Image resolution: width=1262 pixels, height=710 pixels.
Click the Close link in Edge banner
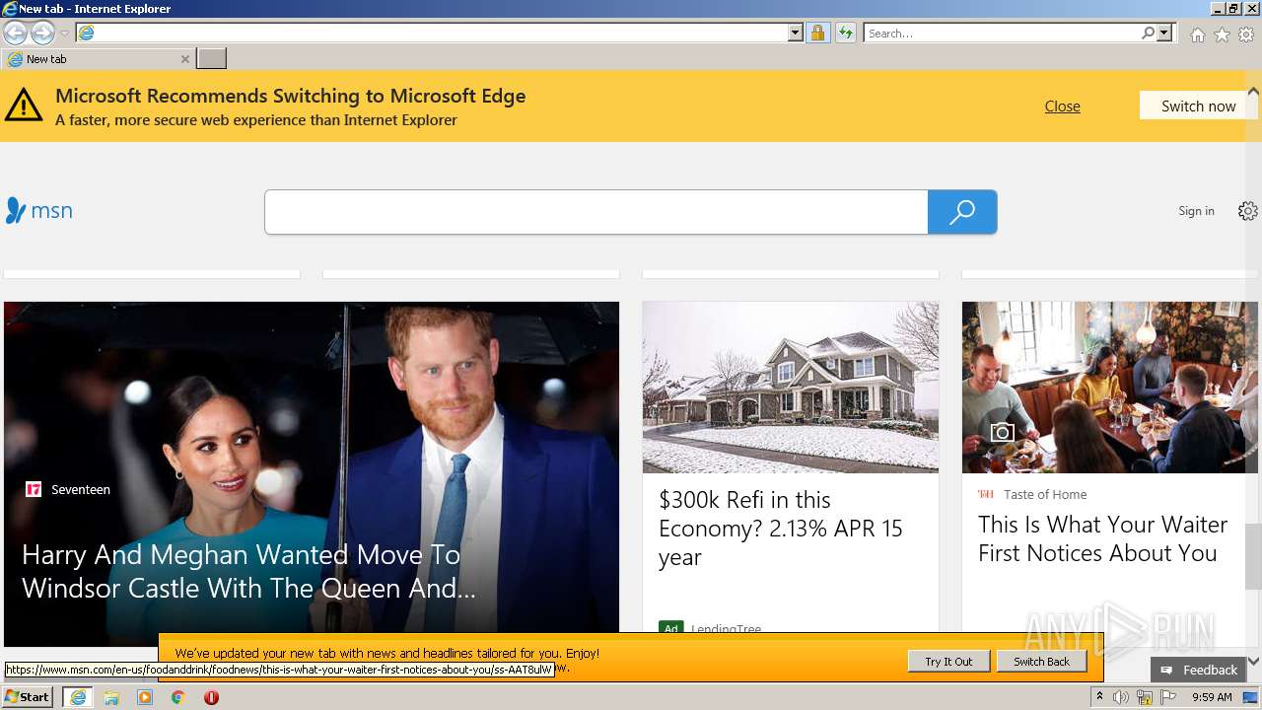1062,106
